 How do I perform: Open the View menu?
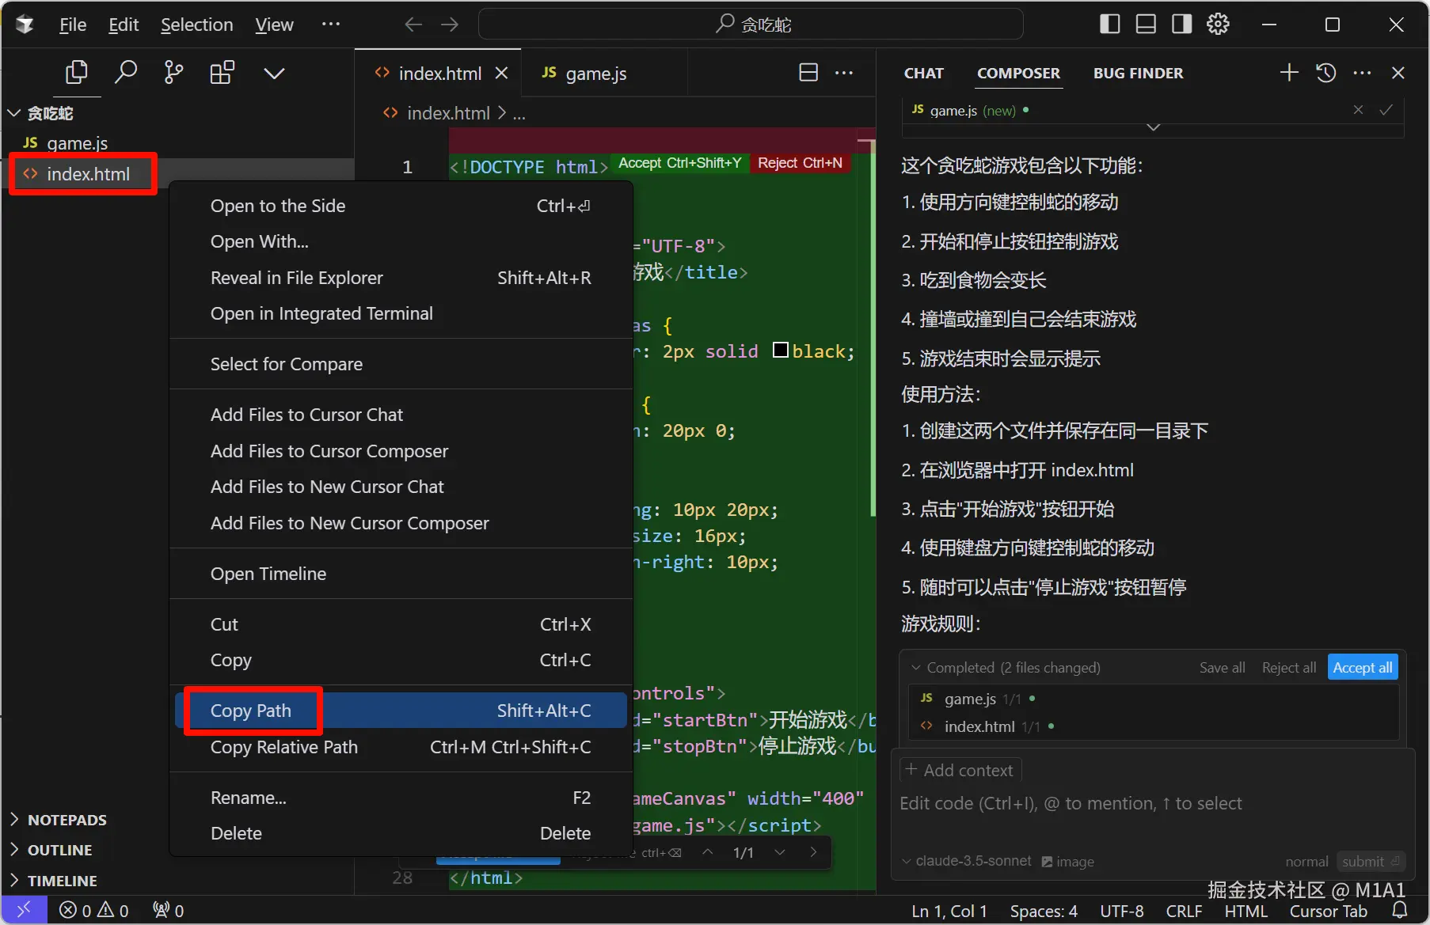[274, 25]
